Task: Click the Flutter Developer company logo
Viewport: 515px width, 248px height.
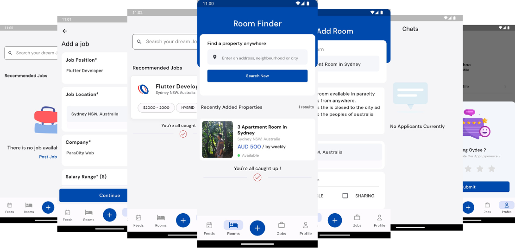Action: pyautogui.click(x=144, y=89)
